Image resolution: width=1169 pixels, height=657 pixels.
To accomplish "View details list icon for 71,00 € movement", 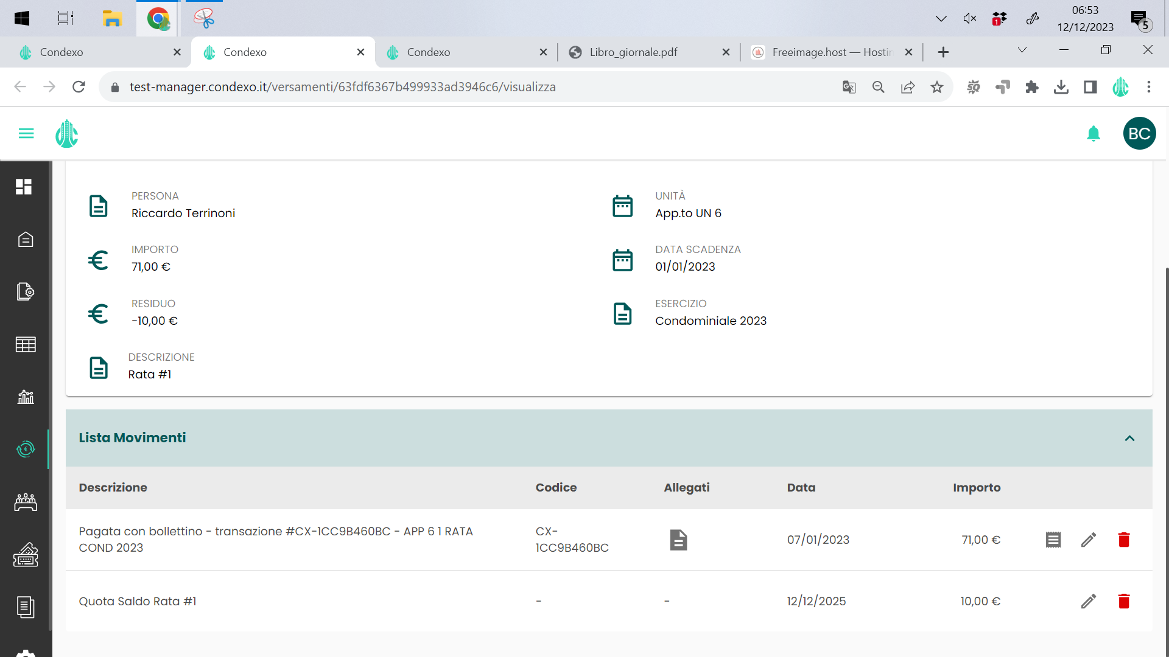I will [x=1053, y=540].
